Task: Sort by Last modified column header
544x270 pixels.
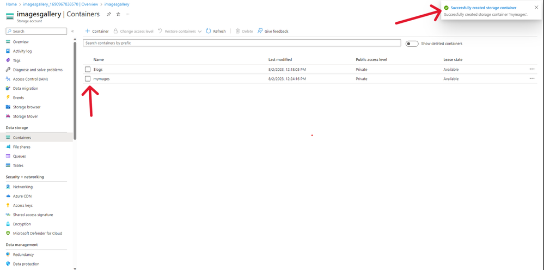Action: pos(280,60)
